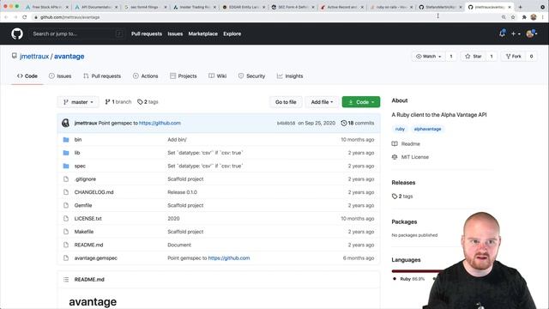Image resolution: width=549 pixels, height=309 pixels.
Task: Fork the repository
Action: point(514,57)
